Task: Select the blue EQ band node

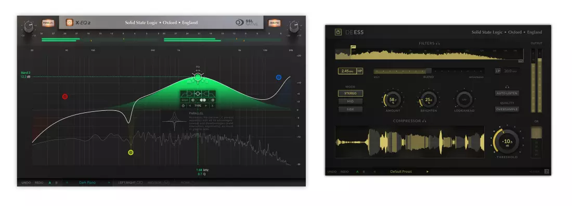Action: coord(279,78)
